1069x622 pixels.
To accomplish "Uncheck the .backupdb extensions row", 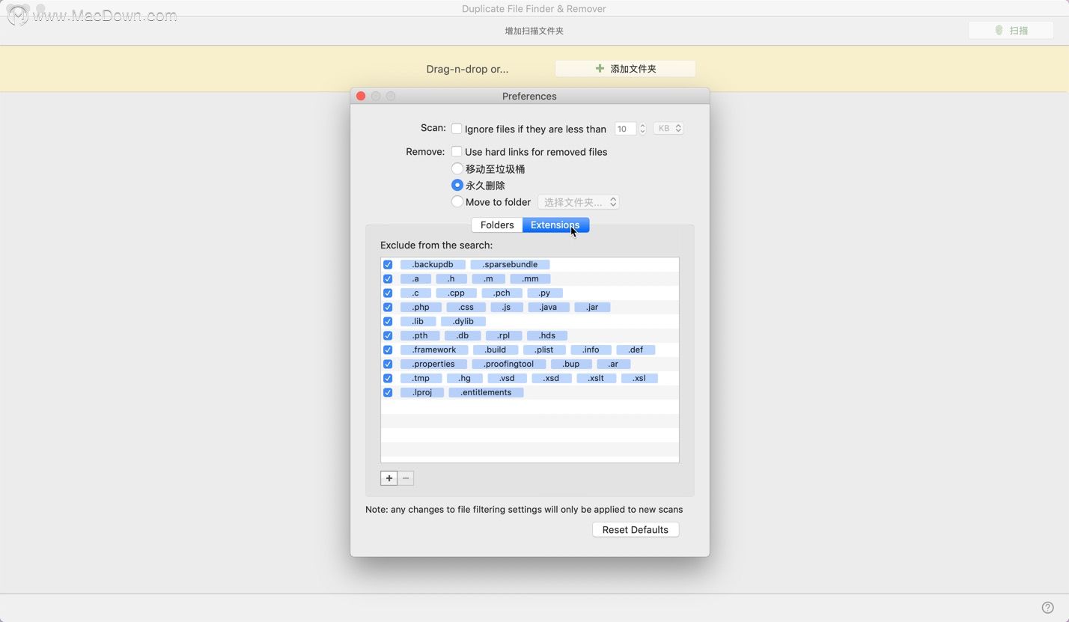I will point(388,264).
